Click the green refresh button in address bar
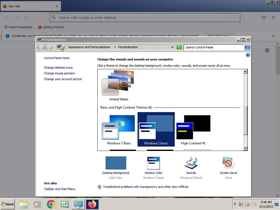The width and height of the screenshot is (280, 210). tap(179, 47)
